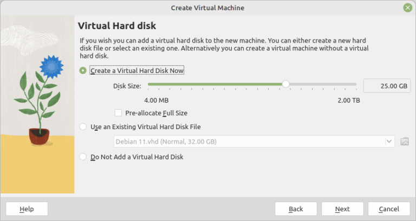Click the 25.00 GB disk size field
Image resolution: width=416 pixels, height=221 pixels.
point(387,86)
